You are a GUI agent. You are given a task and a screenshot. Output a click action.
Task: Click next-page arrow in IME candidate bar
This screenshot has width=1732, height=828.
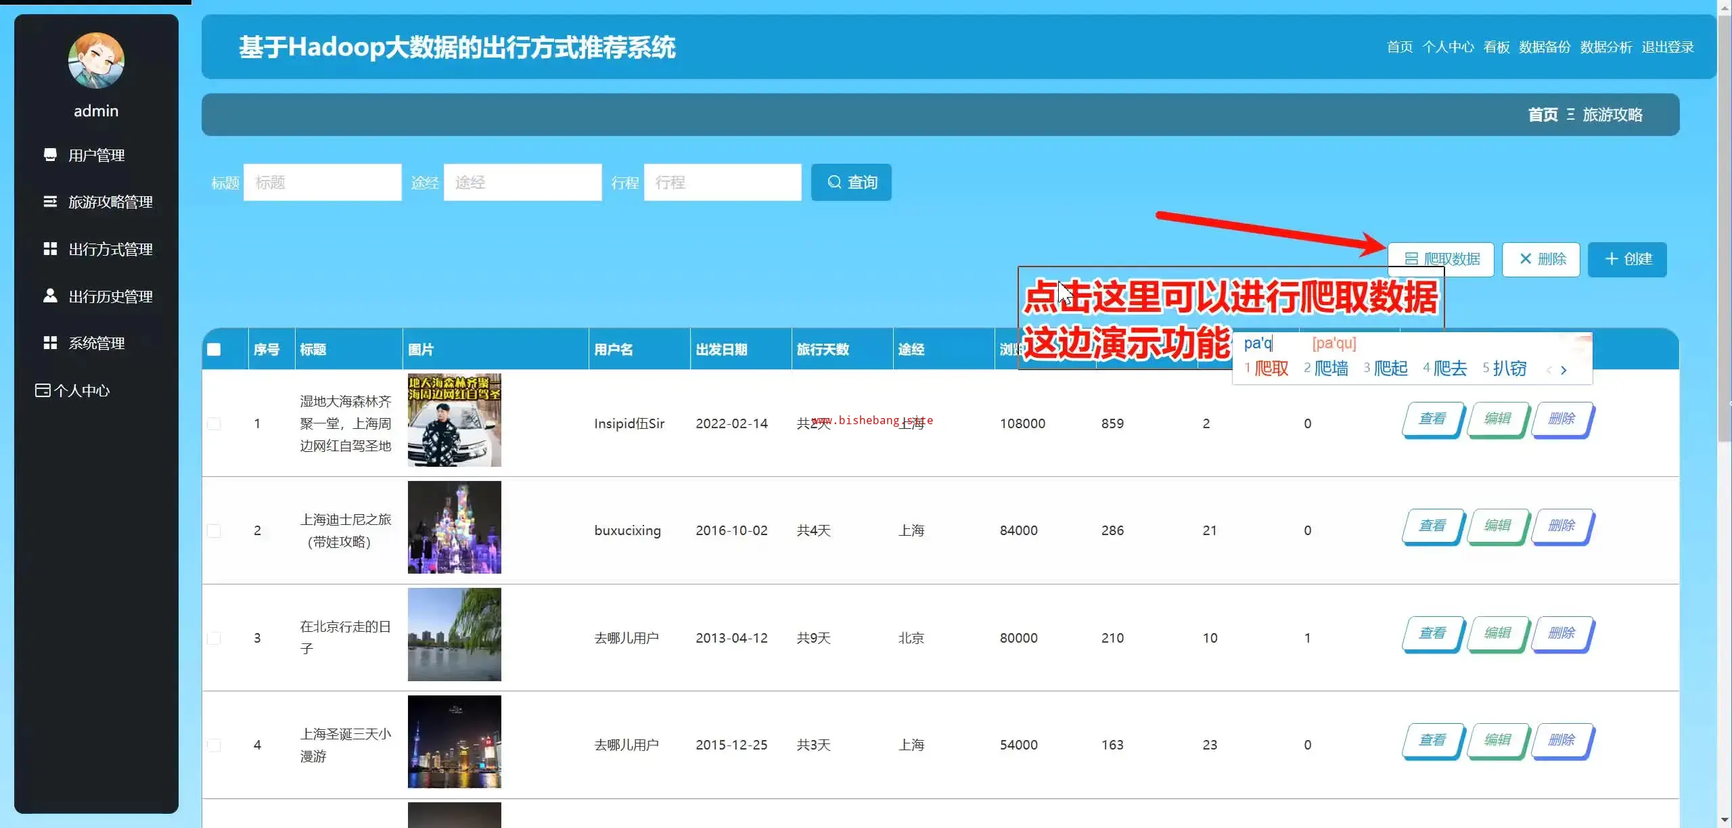point(1564,369)
